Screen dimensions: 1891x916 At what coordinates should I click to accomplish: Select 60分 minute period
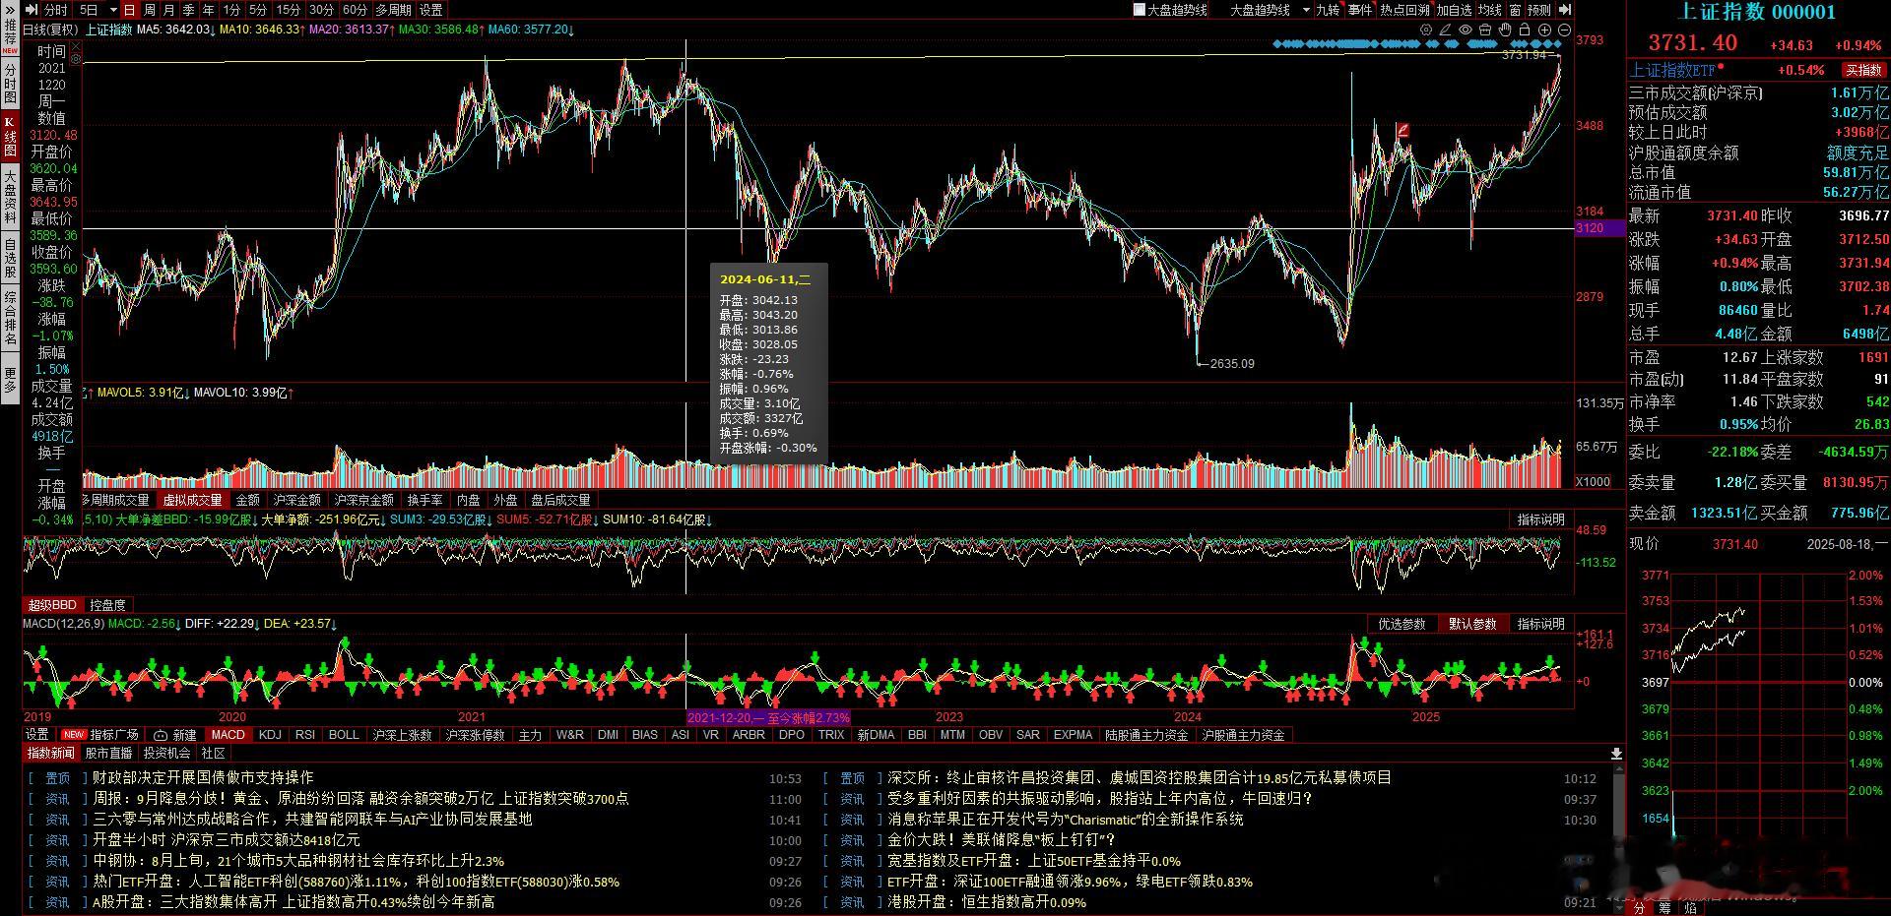(x=355, y=10)
